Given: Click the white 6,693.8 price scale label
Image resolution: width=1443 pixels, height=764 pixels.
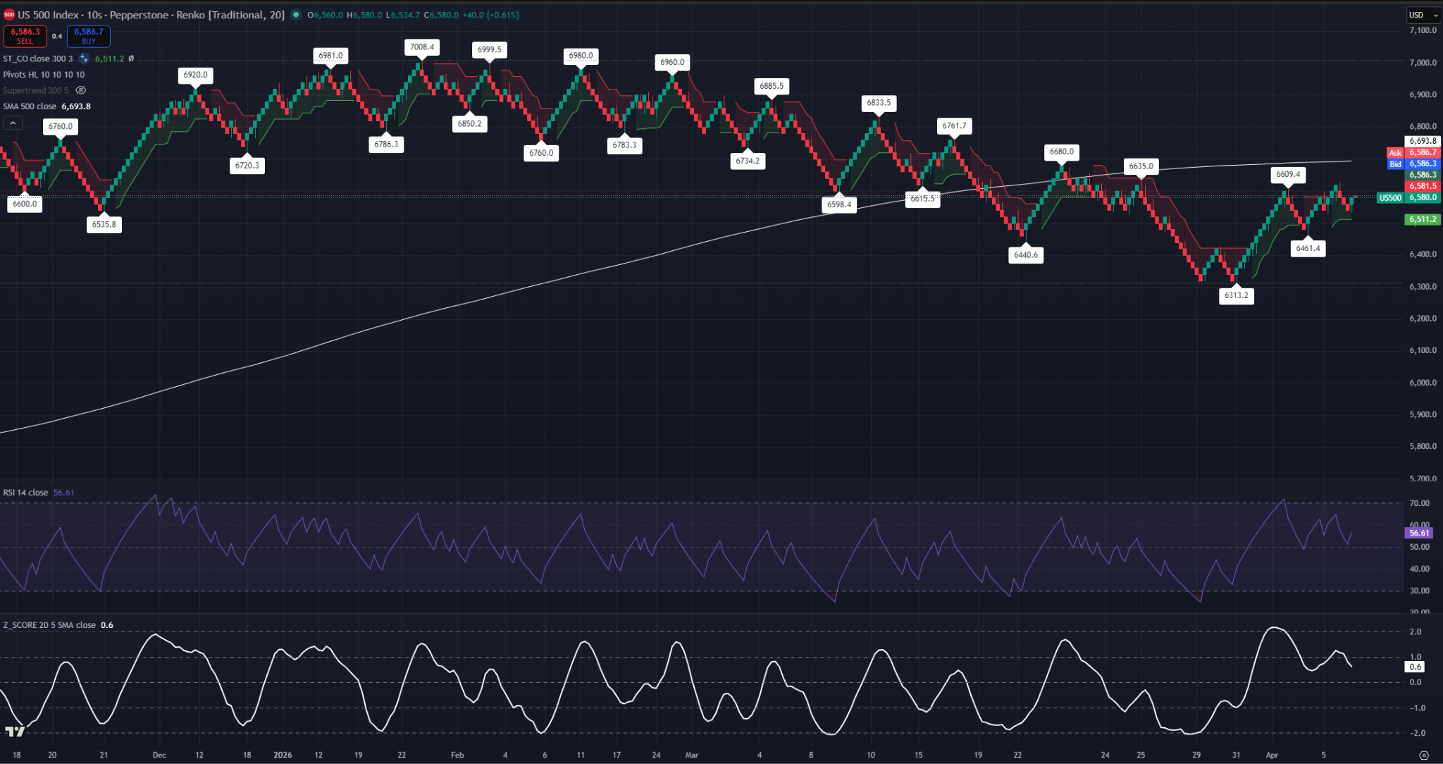Looking at the screenshot, I should point(1423,141).
